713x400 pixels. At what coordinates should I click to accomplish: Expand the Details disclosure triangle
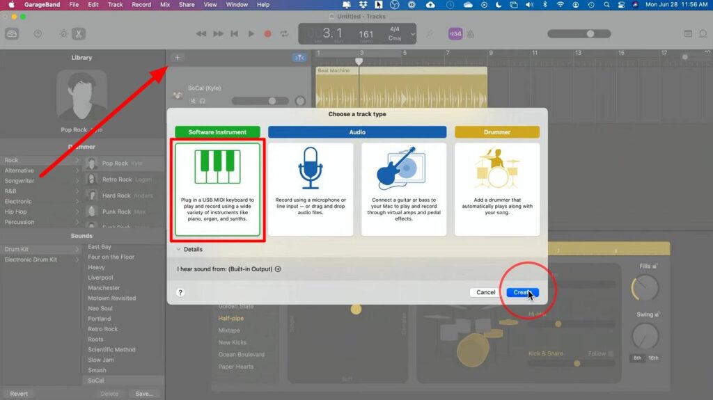[x=178, y=249]
